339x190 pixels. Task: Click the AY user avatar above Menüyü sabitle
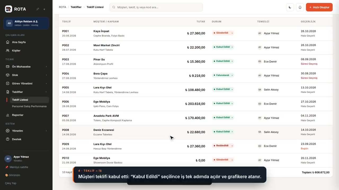[8, 159]
